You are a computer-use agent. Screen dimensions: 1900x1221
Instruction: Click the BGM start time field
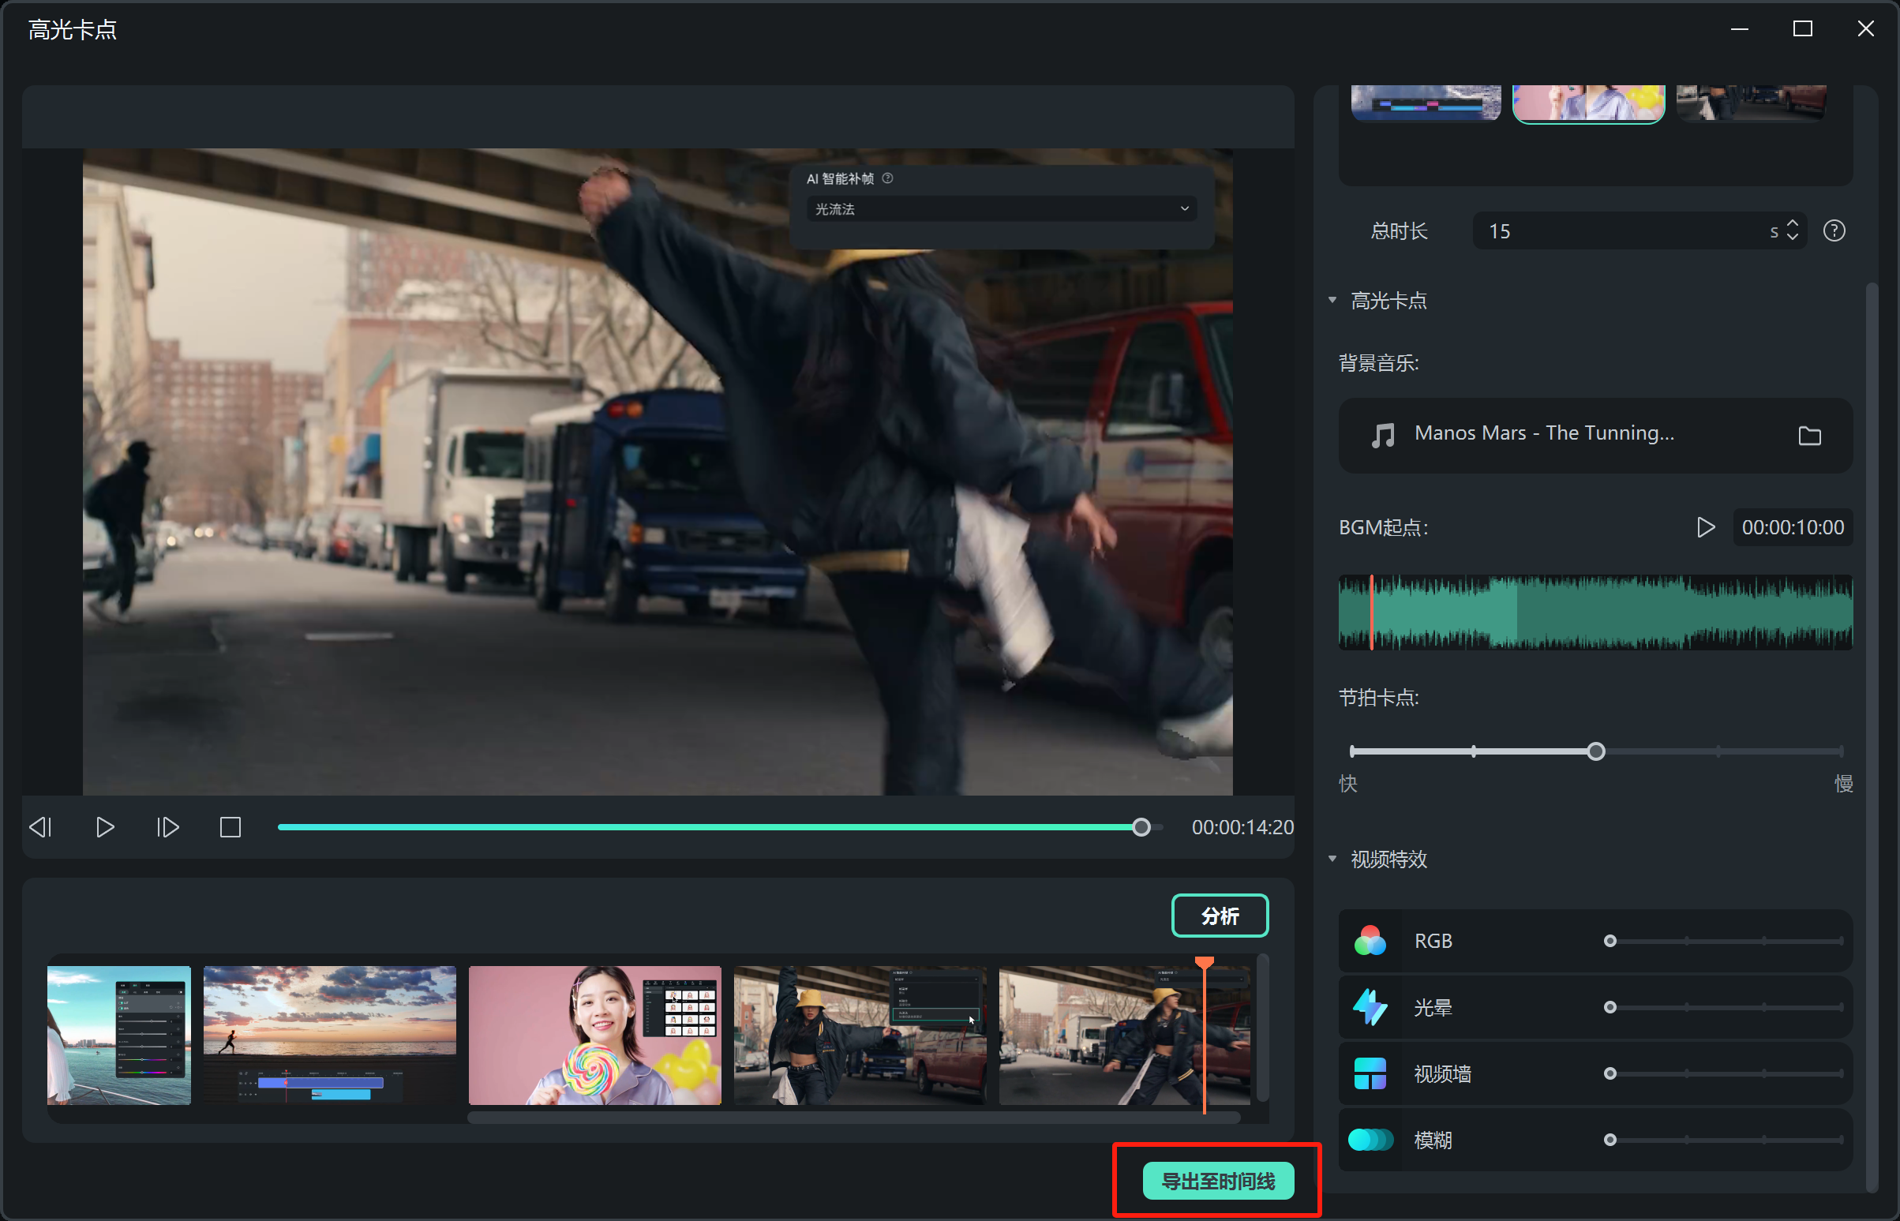(x=1792, y=527)
